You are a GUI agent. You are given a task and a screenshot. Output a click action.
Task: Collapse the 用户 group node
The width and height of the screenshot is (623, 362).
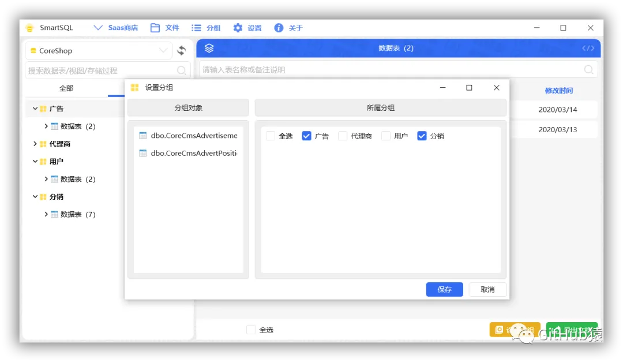click(x=35, y=161)
